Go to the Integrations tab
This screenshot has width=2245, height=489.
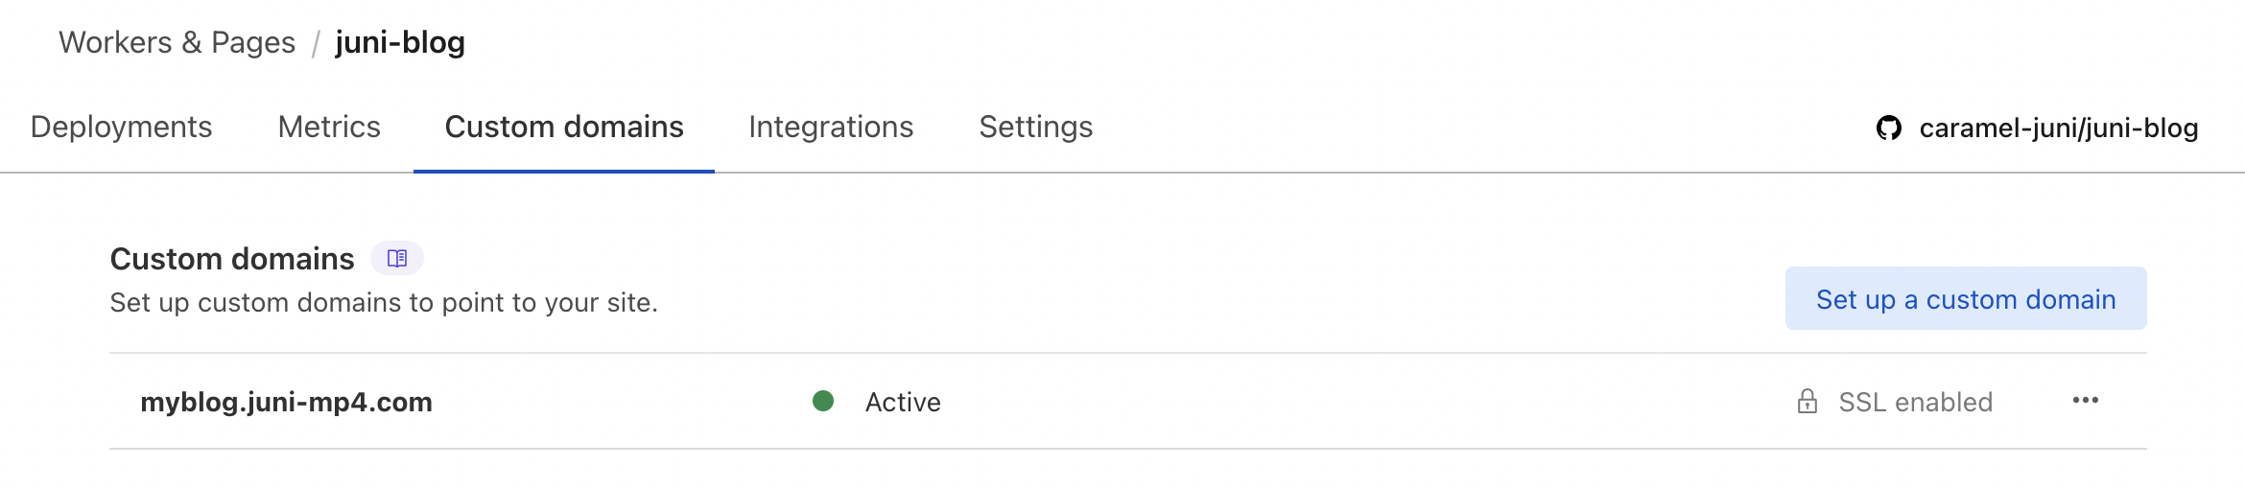pos(831,127)
